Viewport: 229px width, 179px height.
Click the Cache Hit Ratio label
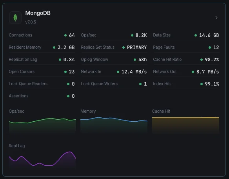click(x=167, y=59)
